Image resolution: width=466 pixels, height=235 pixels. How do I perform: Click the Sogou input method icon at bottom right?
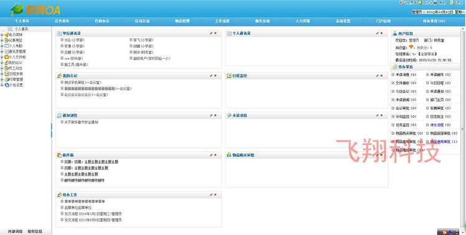[x=445, y=232]
